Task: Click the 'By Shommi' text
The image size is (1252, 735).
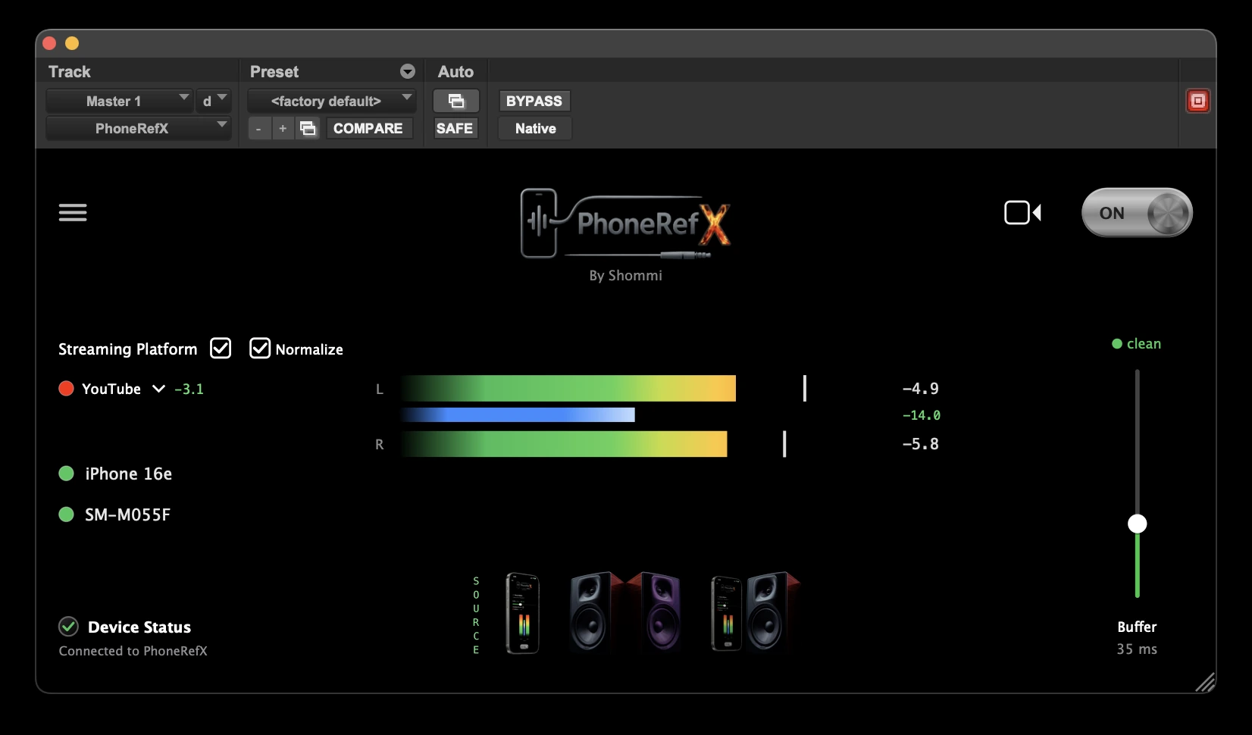Action: click(626, 275)
